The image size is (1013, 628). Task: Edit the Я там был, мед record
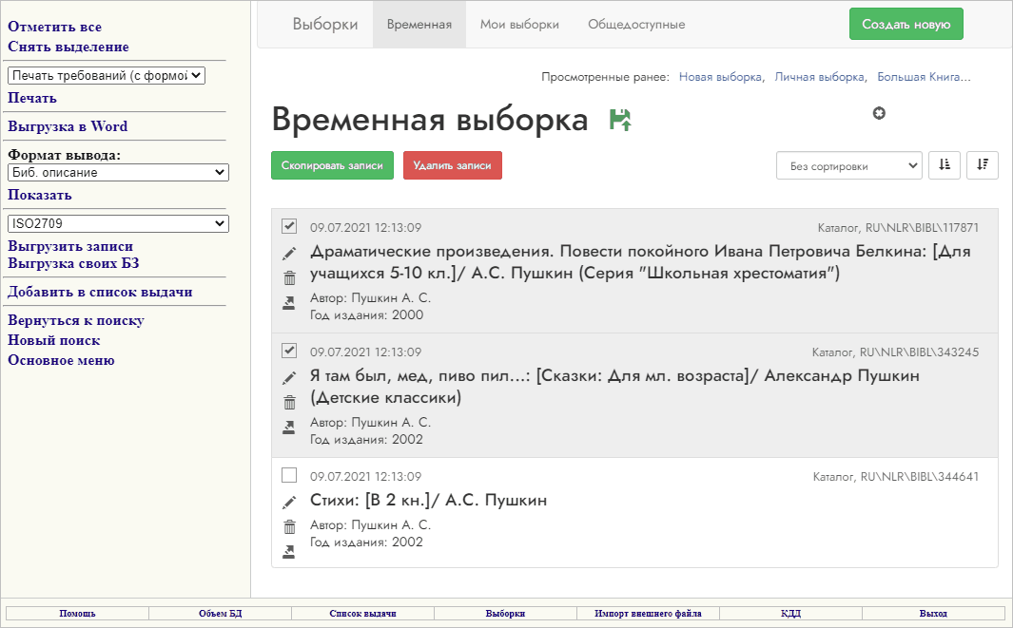pyautogui.click(x=289, y=378)
